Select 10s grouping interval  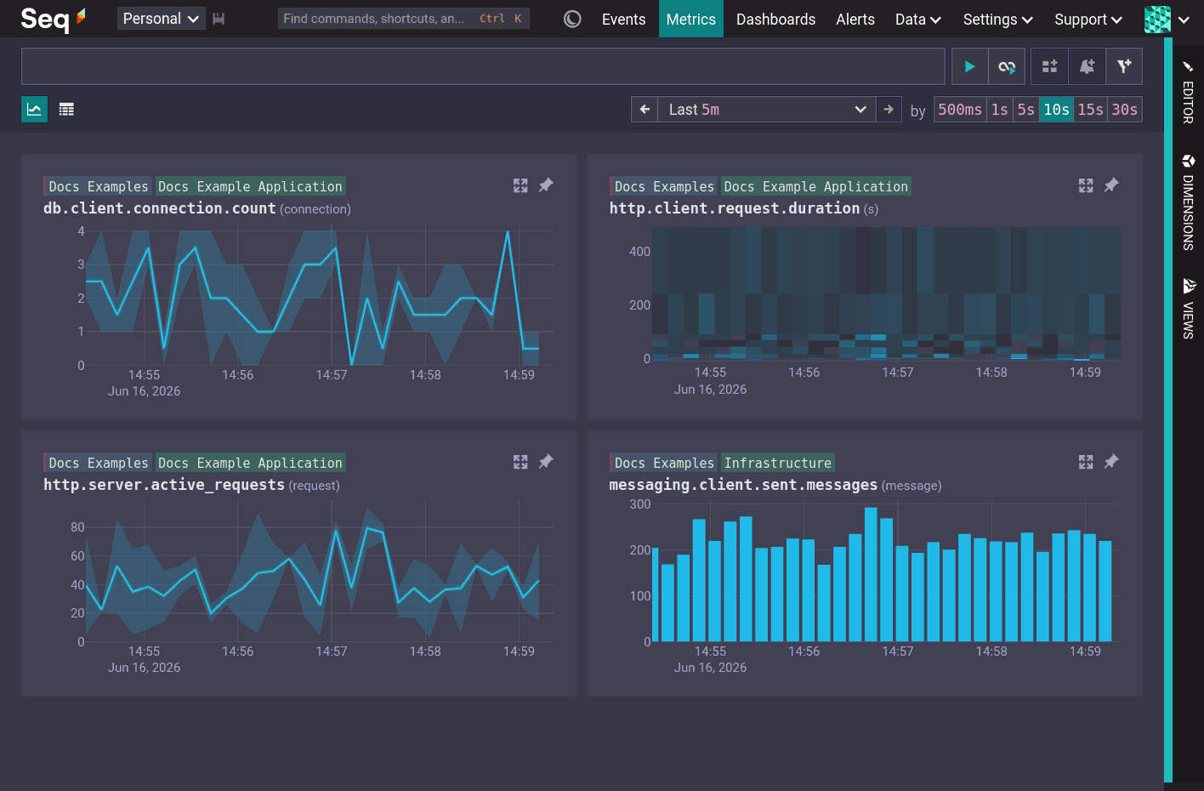[1056, 110]
